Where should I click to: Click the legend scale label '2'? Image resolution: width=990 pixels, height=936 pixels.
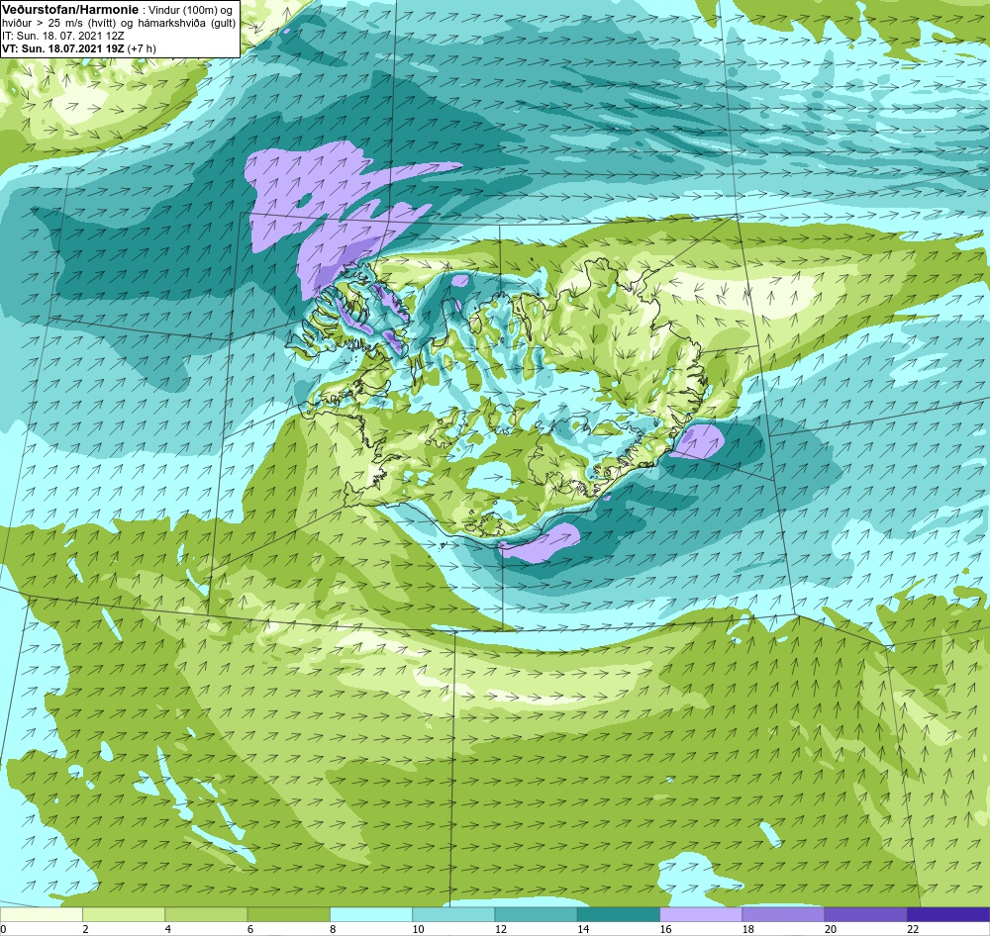click(x=85, y=928)
